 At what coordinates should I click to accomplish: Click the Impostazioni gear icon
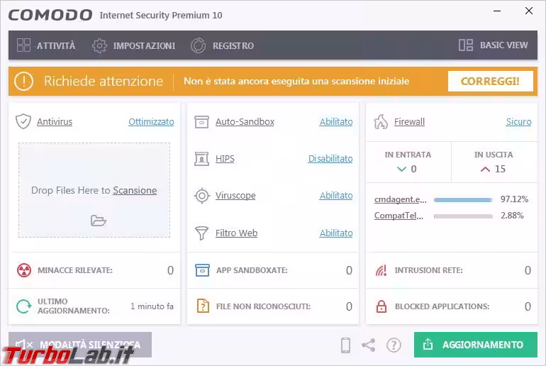click(99, 45)
